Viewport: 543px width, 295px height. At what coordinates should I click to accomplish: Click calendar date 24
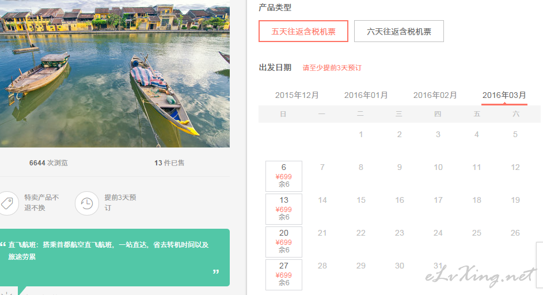438,233
